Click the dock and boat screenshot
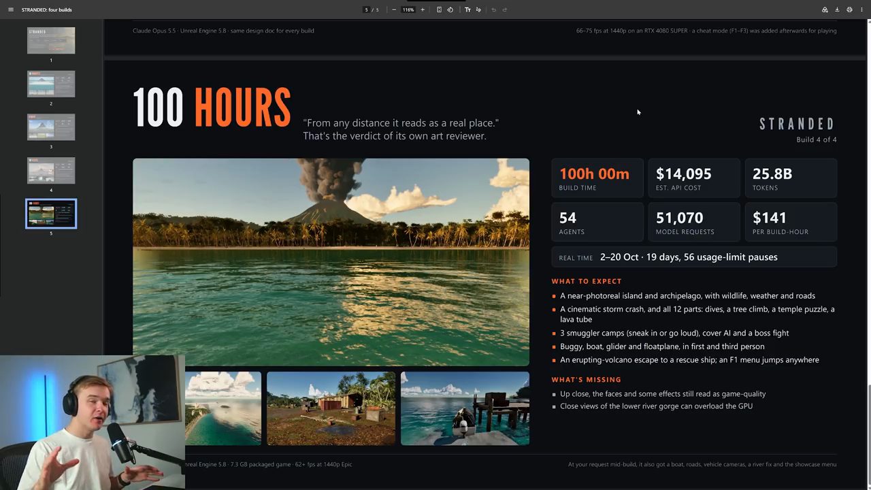 465,408
